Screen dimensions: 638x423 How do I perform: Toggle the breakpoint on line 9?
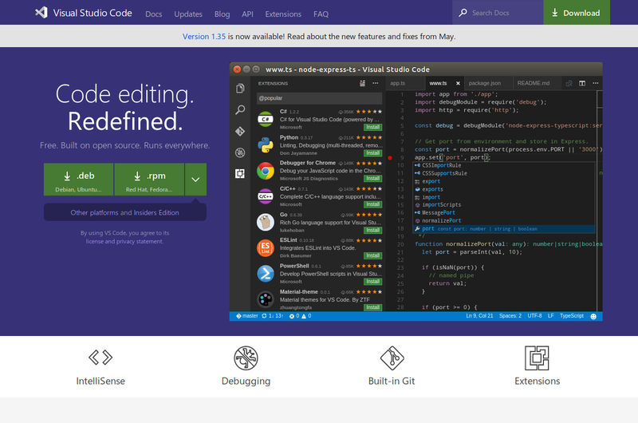tap(390, 157)
